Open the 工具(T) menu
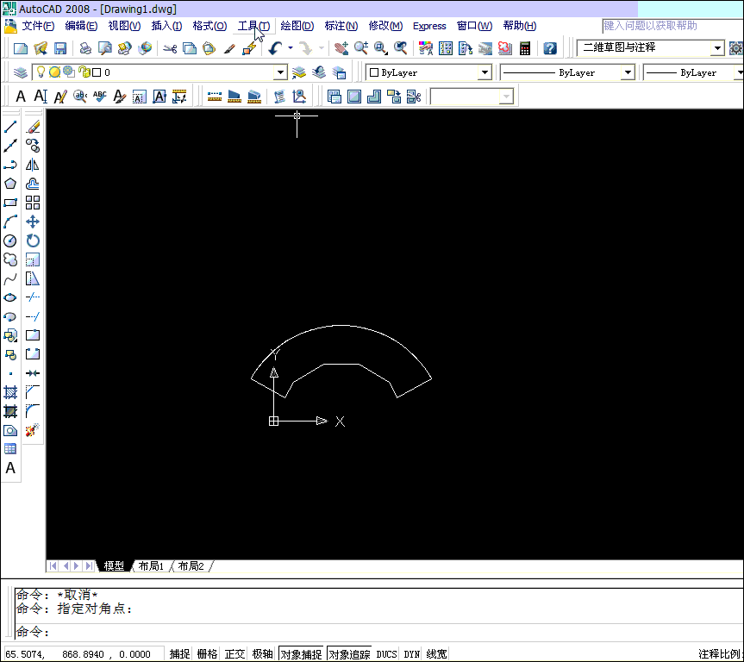Image resolution: width=744 pixels, height=662 pixels. coord(253,26)
